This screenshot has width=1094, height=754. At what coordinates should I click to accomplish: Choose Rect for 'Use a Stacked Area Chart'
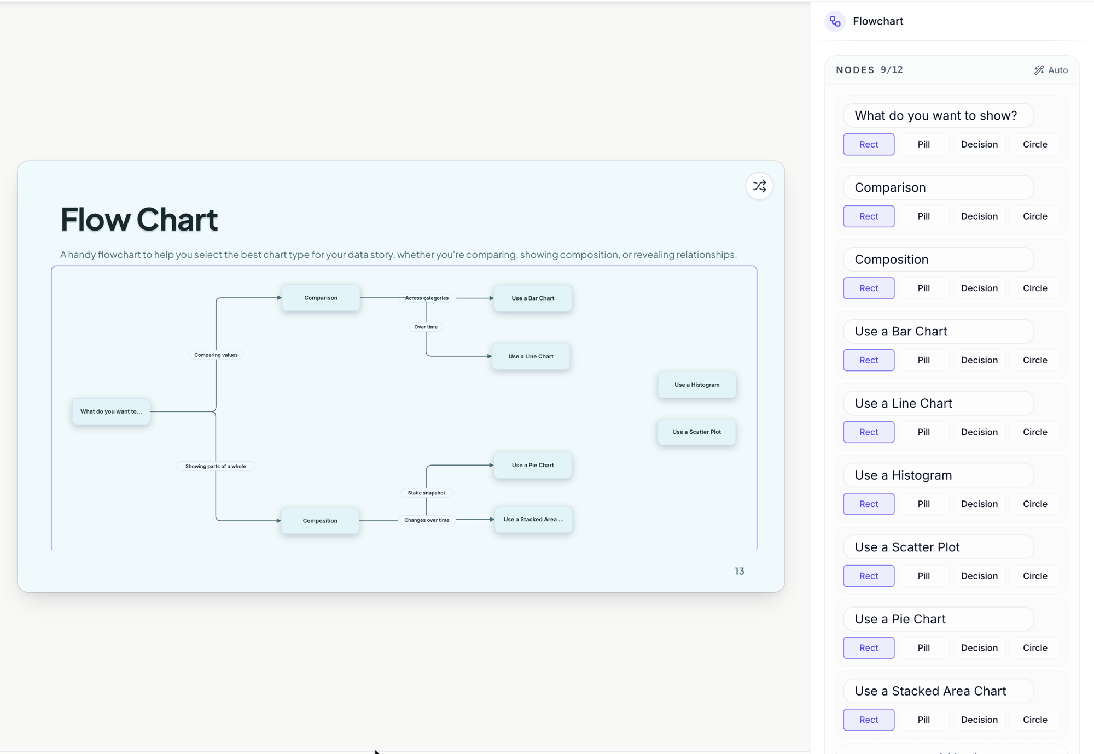869,720
